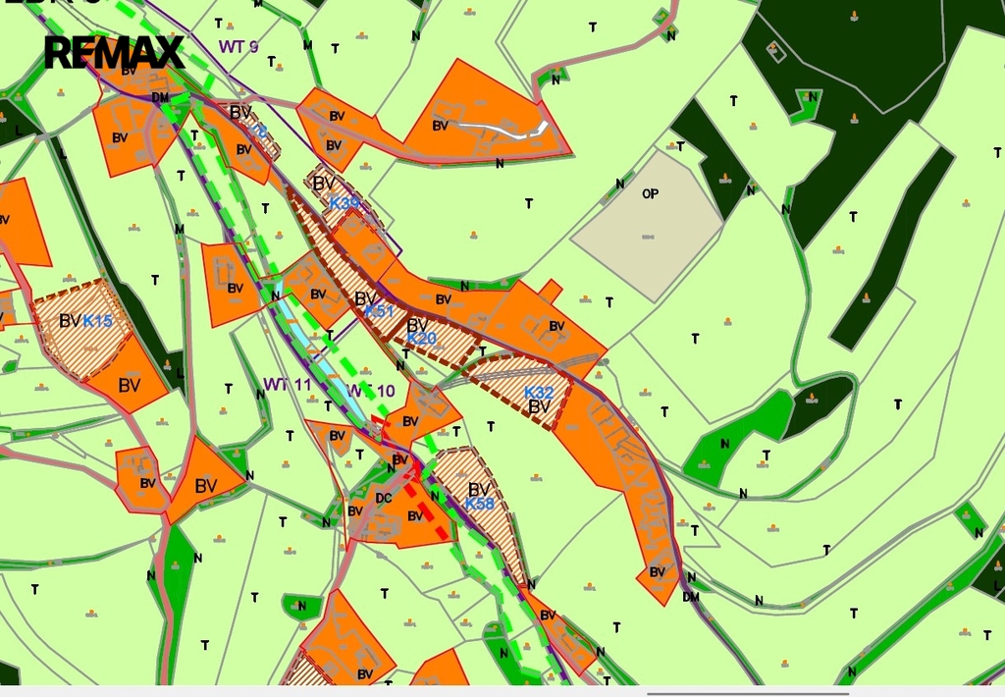
Task: Select the WT 9 label
Action: click(238, 45)
